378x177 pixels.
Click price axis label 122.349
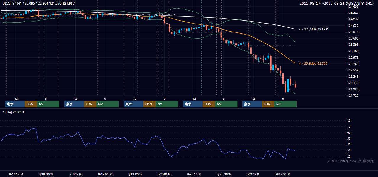coord(353,76)
